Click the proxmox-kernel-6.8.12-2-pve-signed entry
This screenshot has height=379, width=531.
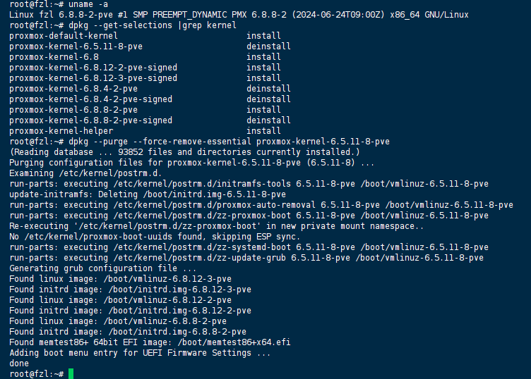[93, 68]
